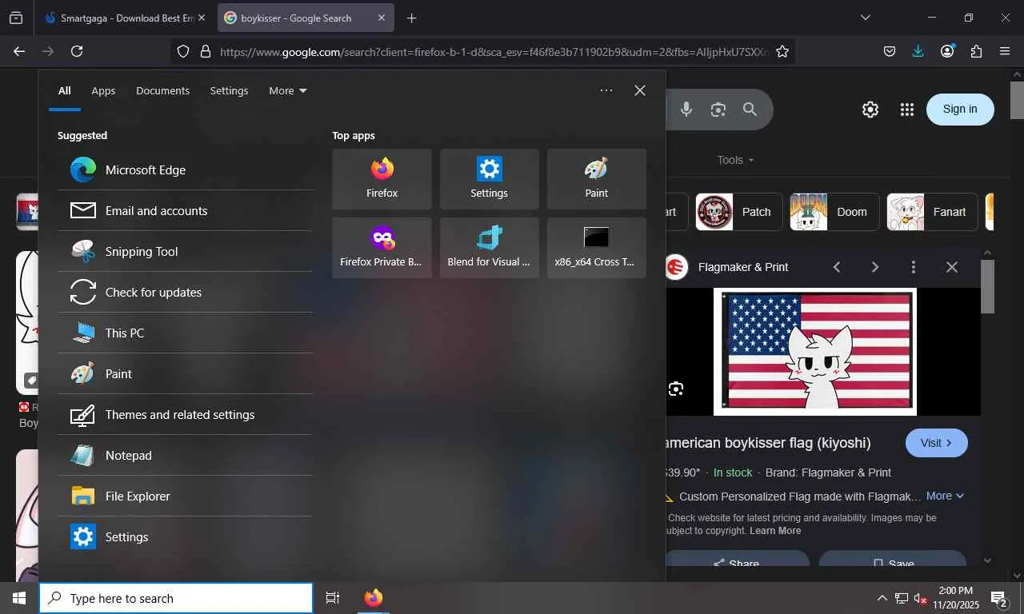Click the Windows Start button
This screenshot has height=614, width=1024.
[19, 598]
